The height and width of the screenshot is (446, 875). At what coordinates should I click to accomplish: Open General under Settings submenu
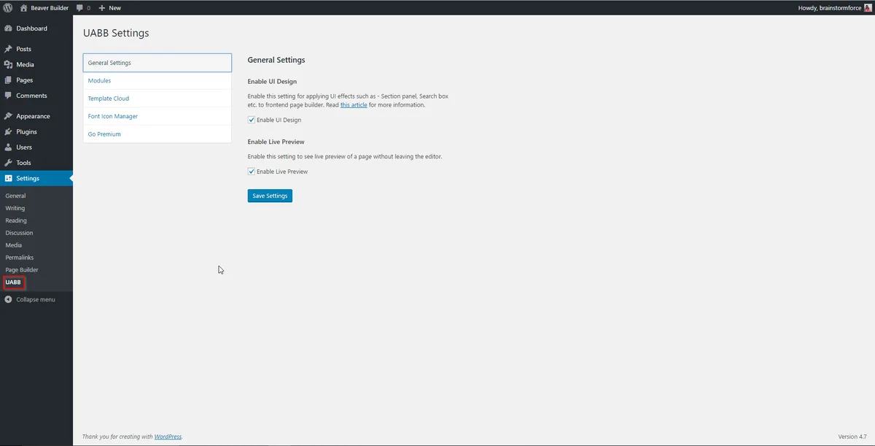click(x=15, y=196)
